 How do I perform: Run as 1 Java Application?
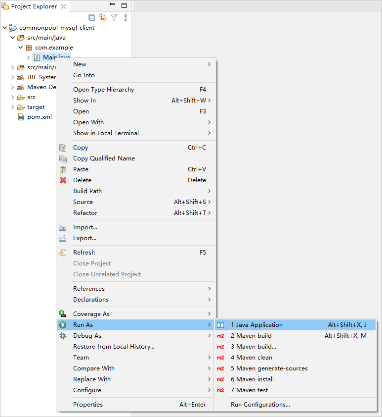click(256, 325)
